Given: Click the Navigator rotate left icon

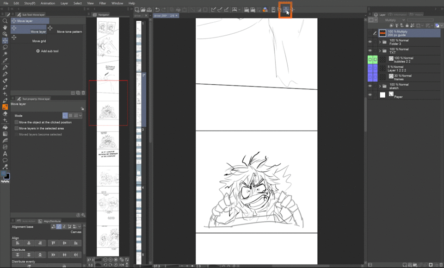Looking at the screenshot, I should coord(105,265).
